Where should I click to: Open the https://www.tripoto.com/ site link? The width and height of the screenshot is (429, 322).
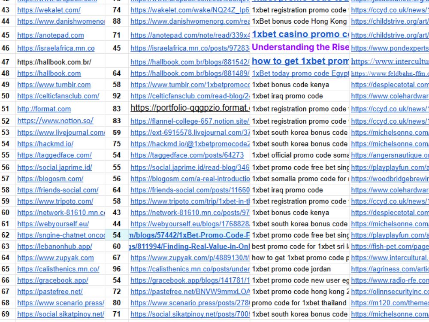[55, 201]
